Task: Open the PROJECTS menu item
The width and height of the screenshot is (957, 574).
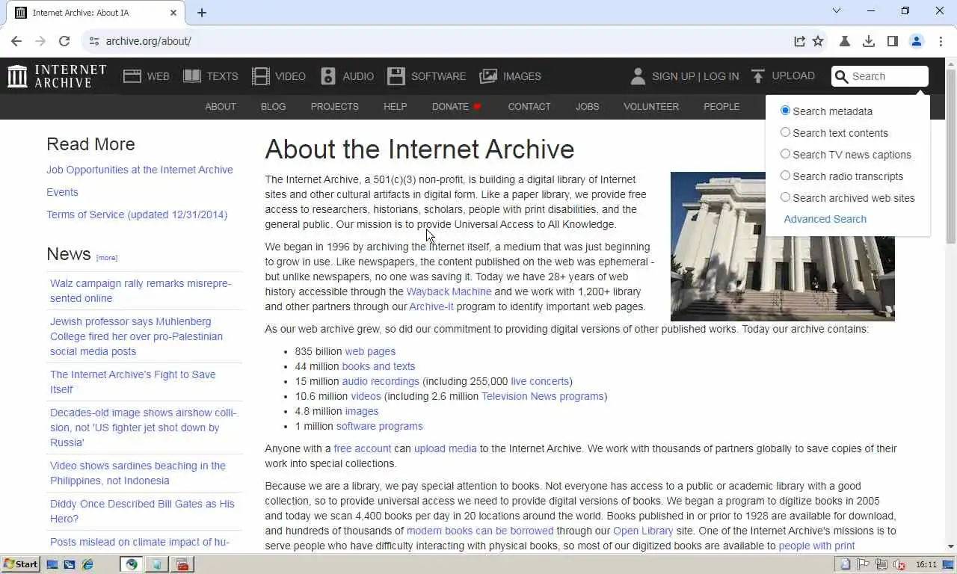Action: tap(335, 107)
